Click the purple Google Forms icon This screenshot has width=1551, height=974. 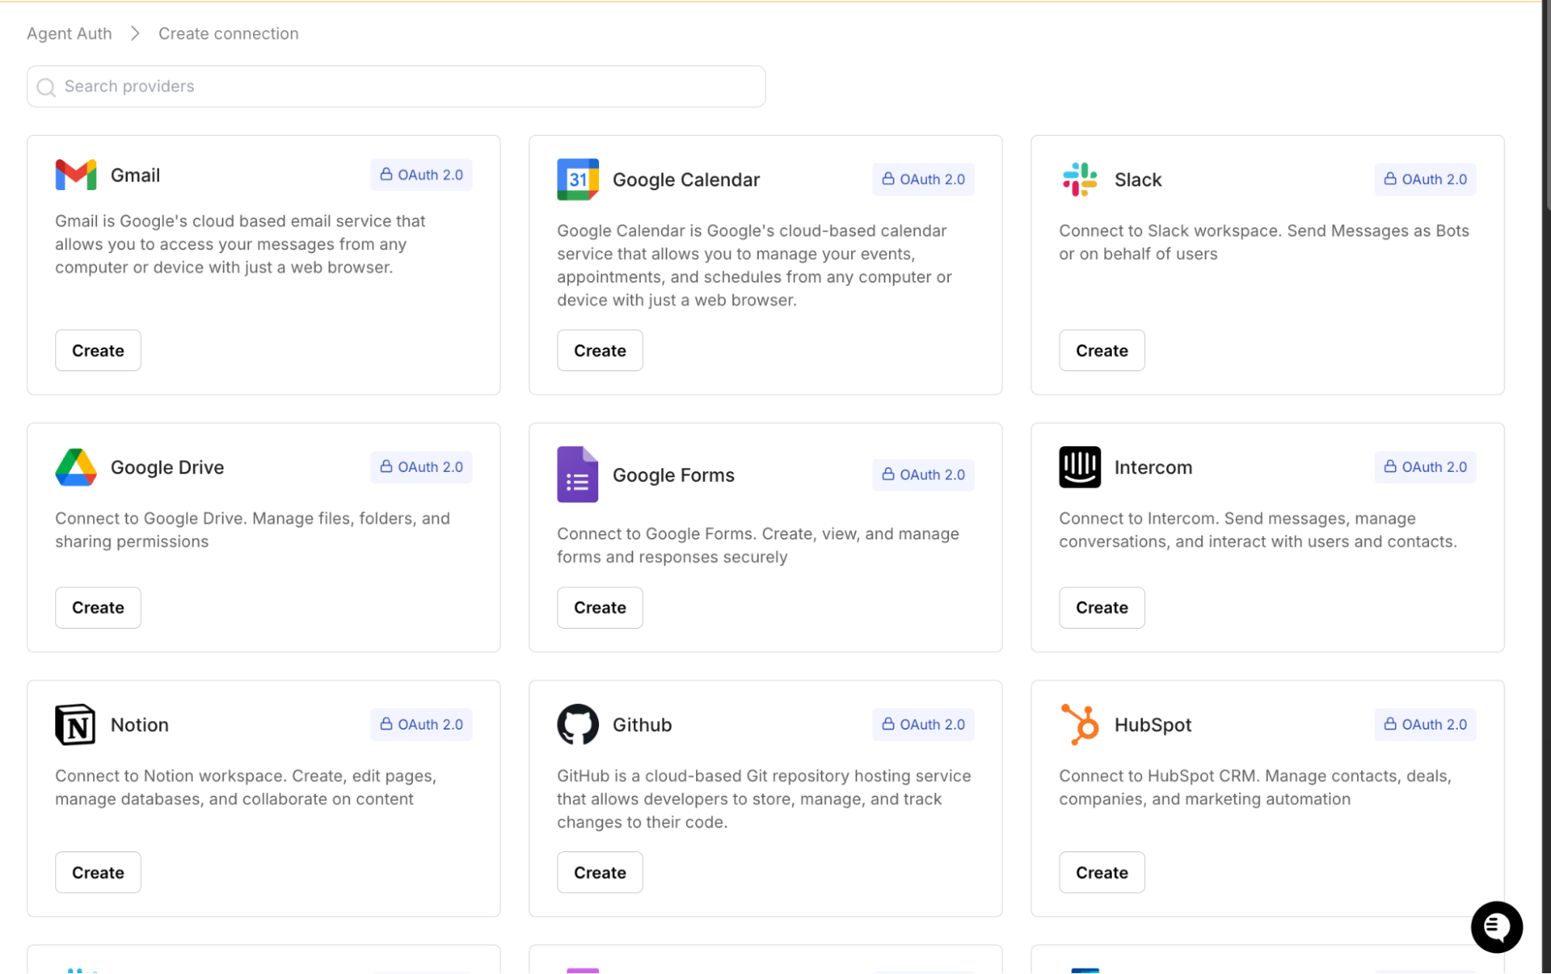[x=577, y=474]
